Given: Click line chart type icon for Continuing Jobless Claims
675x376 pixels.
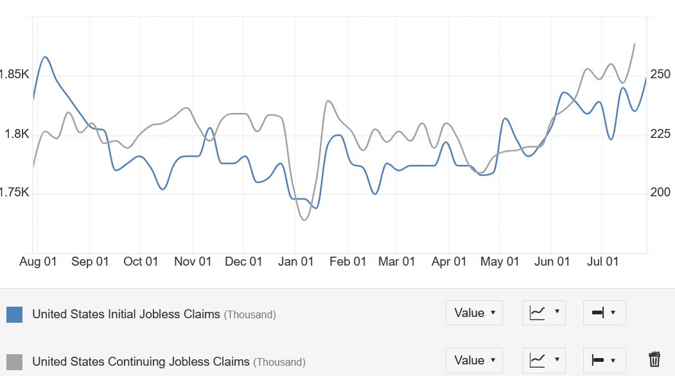Looking at the screenshot, I should tap(538, 360).
